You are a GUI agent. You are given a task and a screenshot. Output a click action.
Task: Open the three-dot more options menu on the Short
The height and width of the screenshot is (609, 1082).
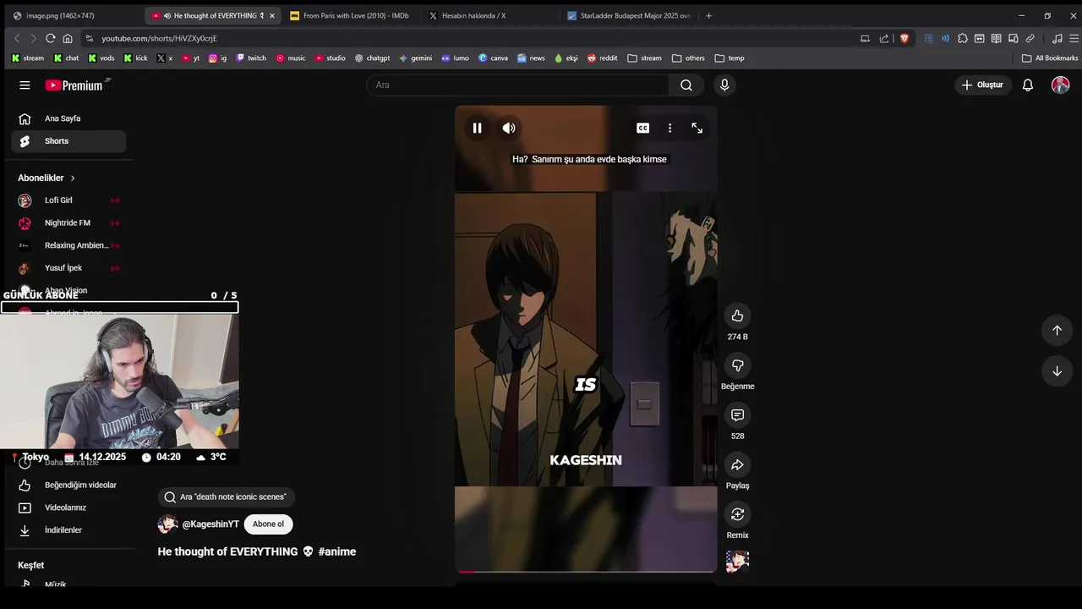(x=670, y=128)
